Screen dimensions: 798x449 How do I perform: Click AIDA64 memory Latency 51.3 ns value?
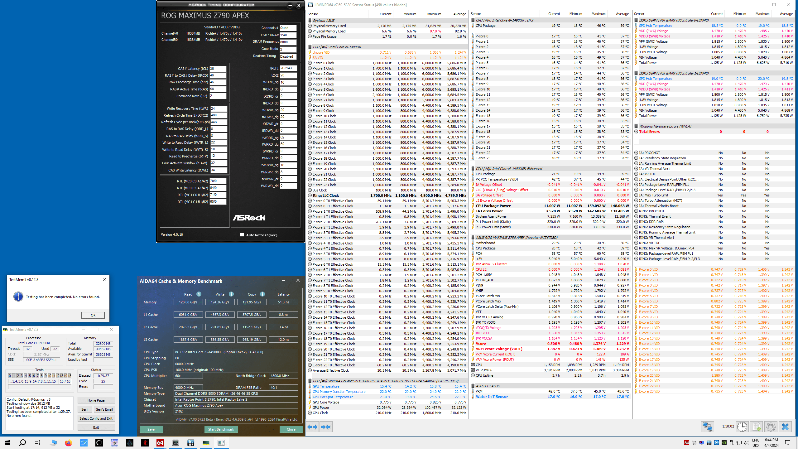pos(284,302)
